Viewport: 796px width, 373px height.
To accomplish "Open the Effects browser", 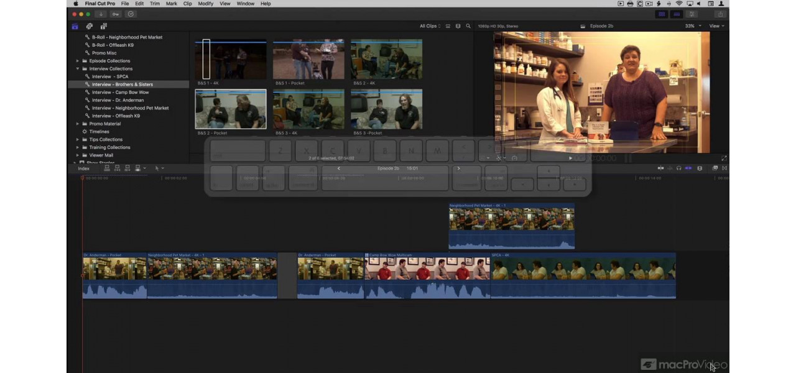I will coord(715,168).
